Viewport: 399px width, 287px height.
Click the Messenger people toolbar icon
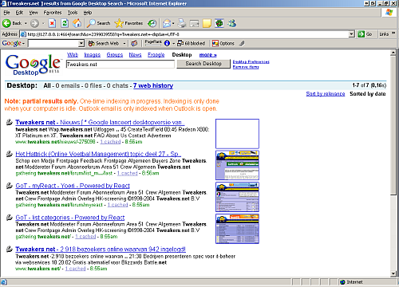click(231, 23)
